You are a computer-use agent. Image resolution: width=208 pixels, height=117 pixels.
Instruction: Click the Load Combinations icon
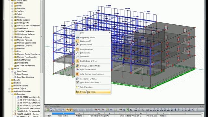[15, 77]
